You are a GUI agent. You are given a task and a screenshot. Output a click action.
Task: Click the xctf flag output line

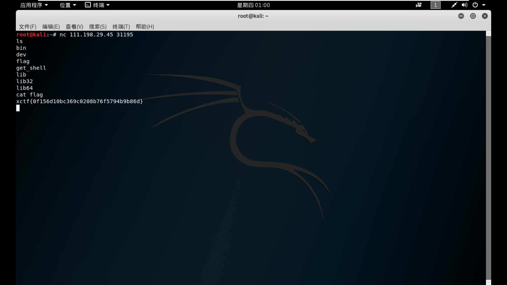pyautogui.click(x=79, y=101)
